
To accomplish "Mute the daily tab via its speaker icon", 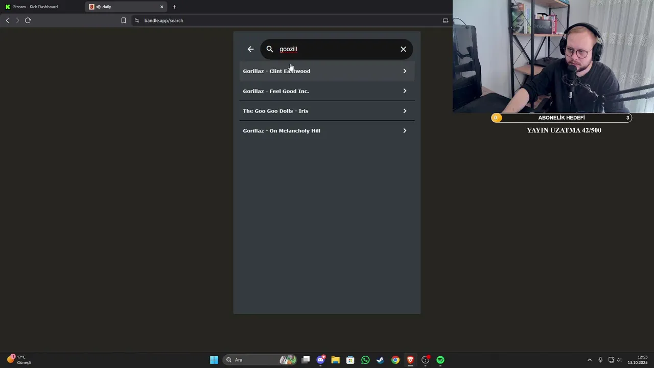I will [98, 7].
